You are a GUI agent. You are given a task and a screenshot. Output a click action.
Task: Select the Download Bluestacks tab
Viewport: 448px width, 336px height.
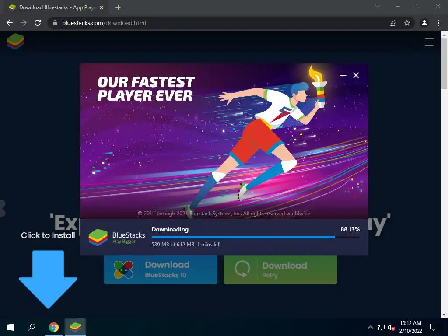coord(56,7)
